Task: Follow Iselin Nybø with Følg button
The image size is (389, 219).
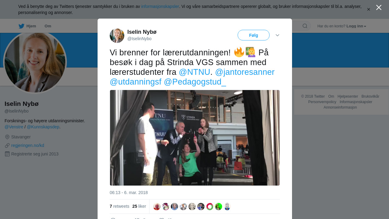Action: tap(253, 35)
